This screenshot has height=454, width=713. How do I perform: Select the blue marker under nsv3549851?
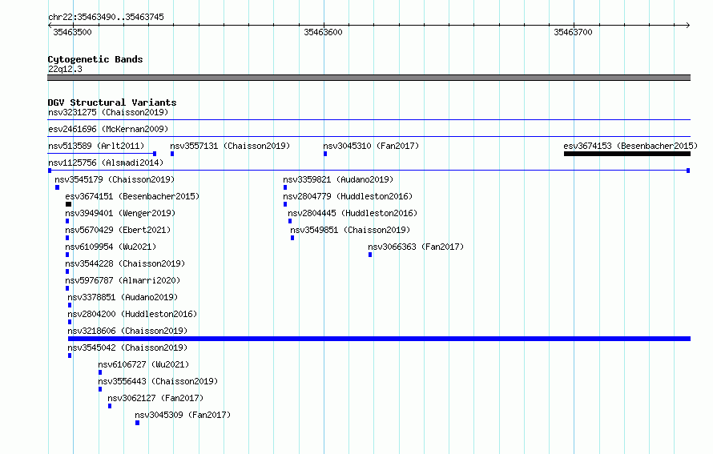point(292,238)
